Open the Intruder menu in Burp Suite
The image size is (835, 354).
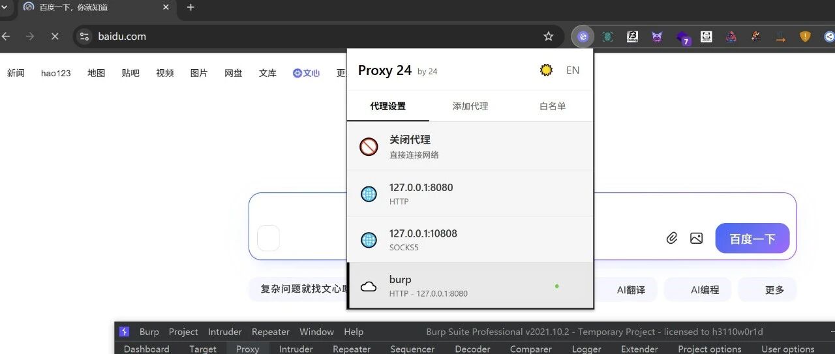pyautogui.click(x=225, y=332)
